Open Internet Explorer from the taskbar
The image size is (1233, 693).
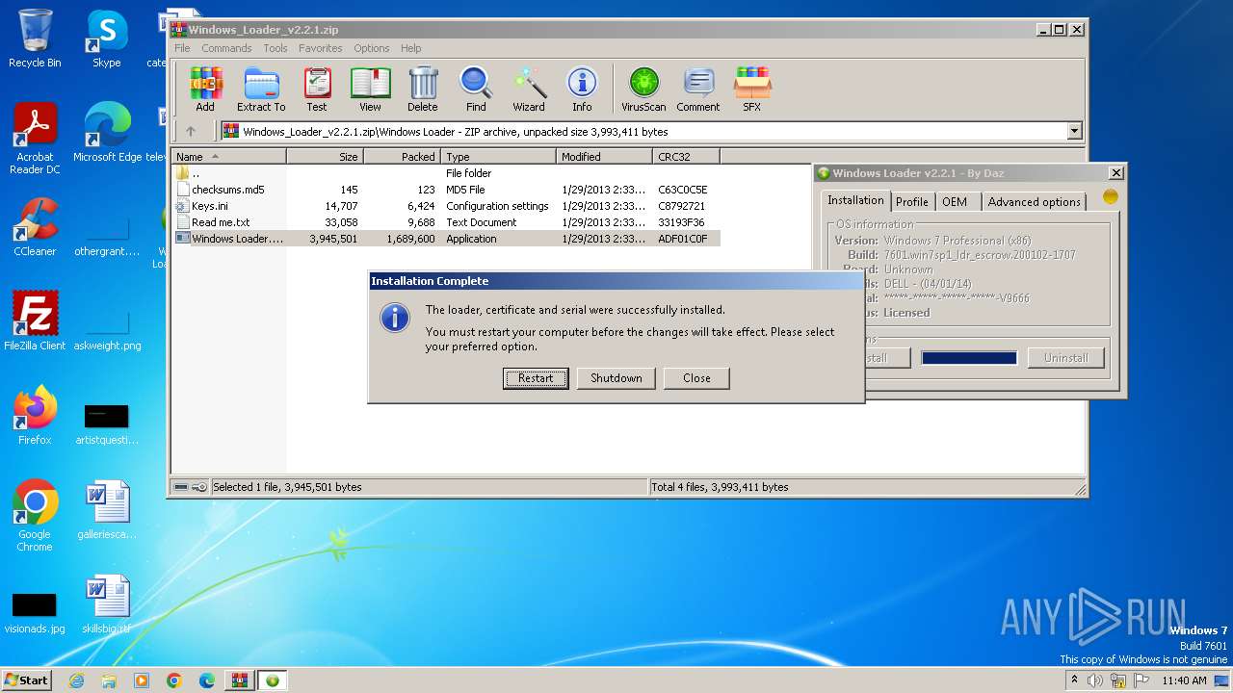(76, 680)
